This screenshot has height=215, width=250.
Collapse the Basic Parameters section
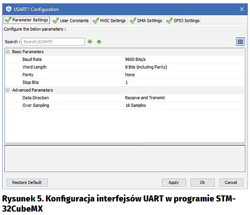[x=7, y=52]
